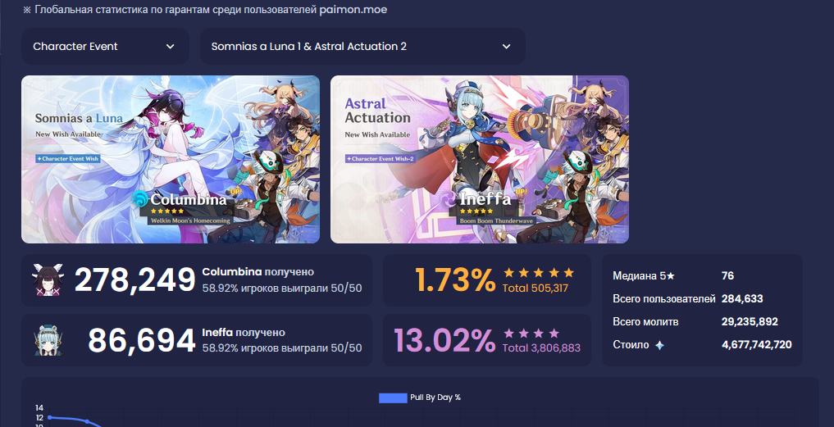Image resolution: width=834 pixels, height=427 pixels.
Task: Click the Total 505,317 five-star count
Action: [x=535, y=288]
